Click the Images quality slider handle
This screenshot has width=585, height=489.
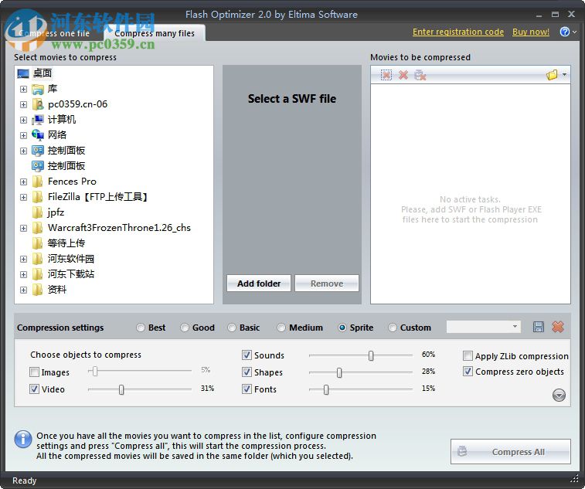tap(95, 371)
